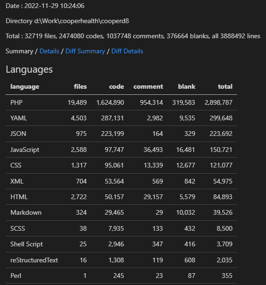266x285 pixels.
Task: Click the Languages heading
Action: (x=29, y=70)
